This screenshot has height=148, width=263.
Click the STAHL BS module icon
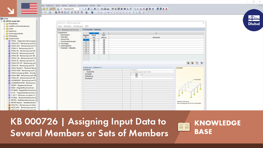click(10, 53)
